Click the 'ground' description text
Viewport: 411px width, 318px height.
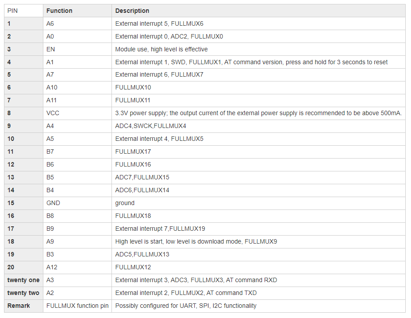coord(125,203)
